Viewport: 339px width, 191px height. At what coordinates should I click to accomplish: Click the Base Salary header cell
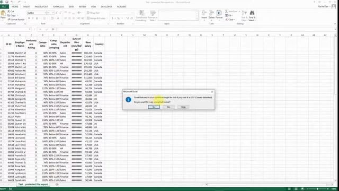point(88,44)
